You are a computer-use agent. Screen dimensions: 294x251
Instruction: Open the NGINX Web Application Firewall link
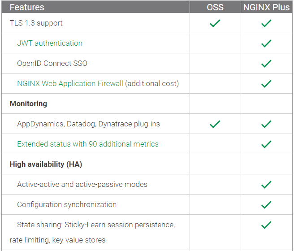[70, 83]
